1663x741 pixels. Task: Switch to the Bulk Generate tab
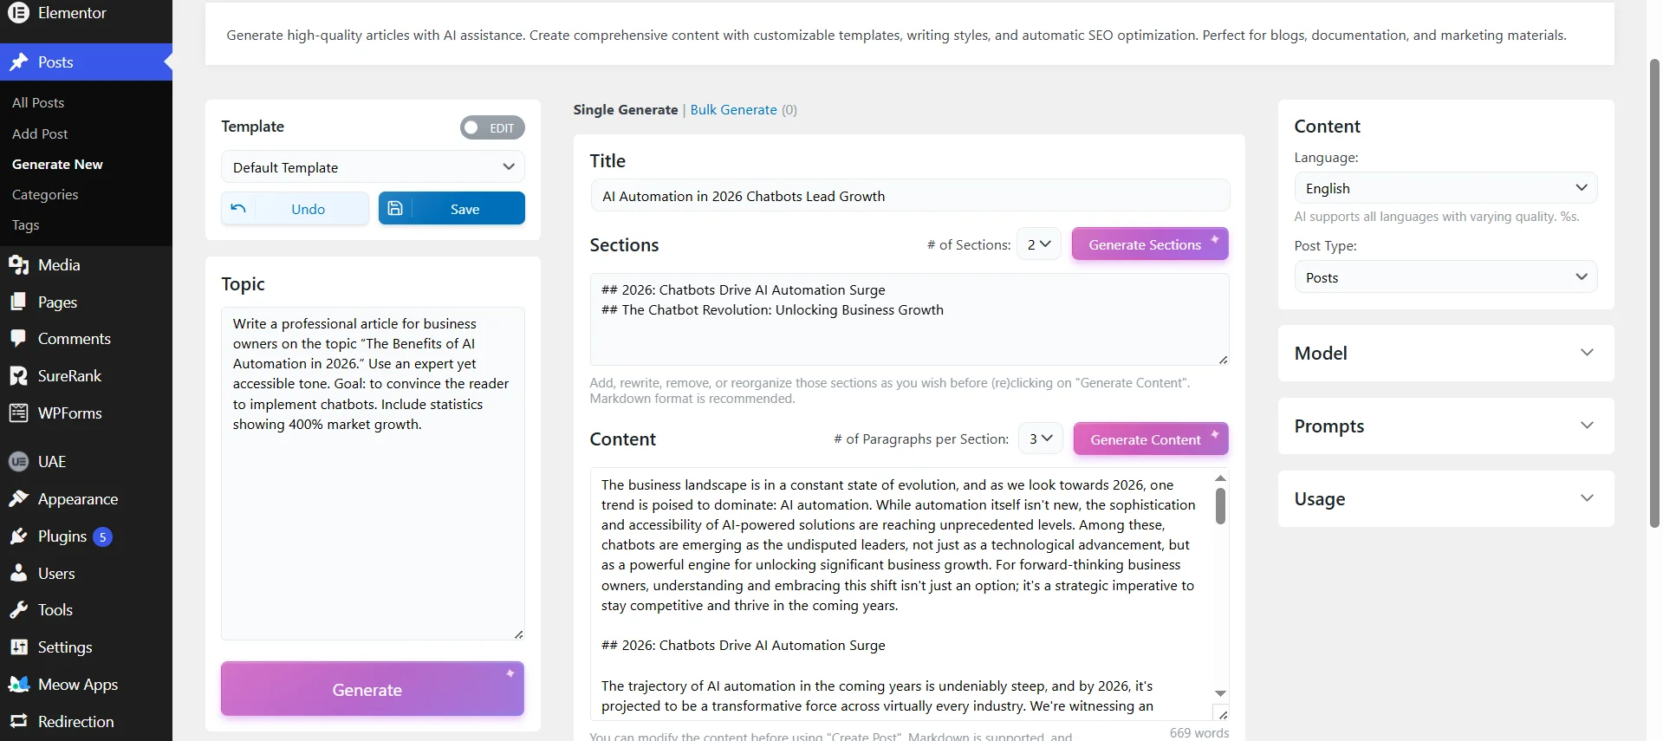pyautogui.click(x=732, y=109)
